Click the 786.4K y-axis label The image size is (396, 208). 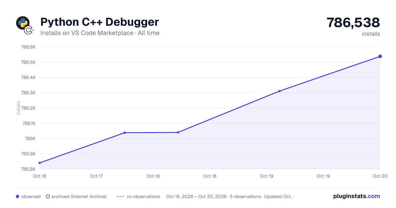28,78
